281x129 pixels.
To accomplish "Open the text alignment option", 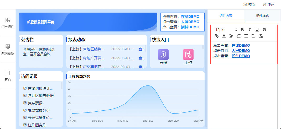I will pos(253,36).
